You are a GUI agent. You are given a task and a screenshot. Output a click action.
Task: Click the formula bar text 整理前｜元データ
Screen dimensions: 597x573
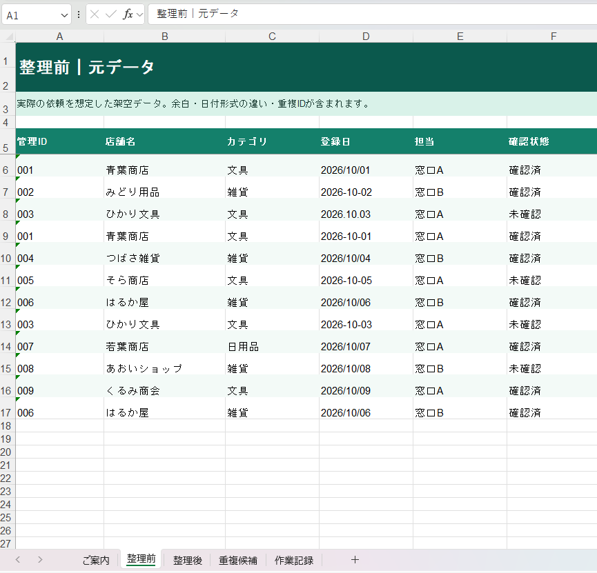point(197,14)
